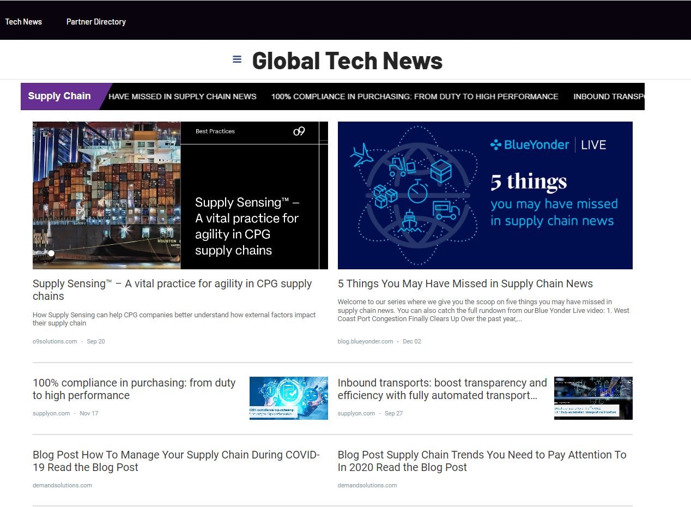This screenshot has width=691, height=507.
Task: Open the 100% compliance article thumbnail
Action: click(289, 398)
